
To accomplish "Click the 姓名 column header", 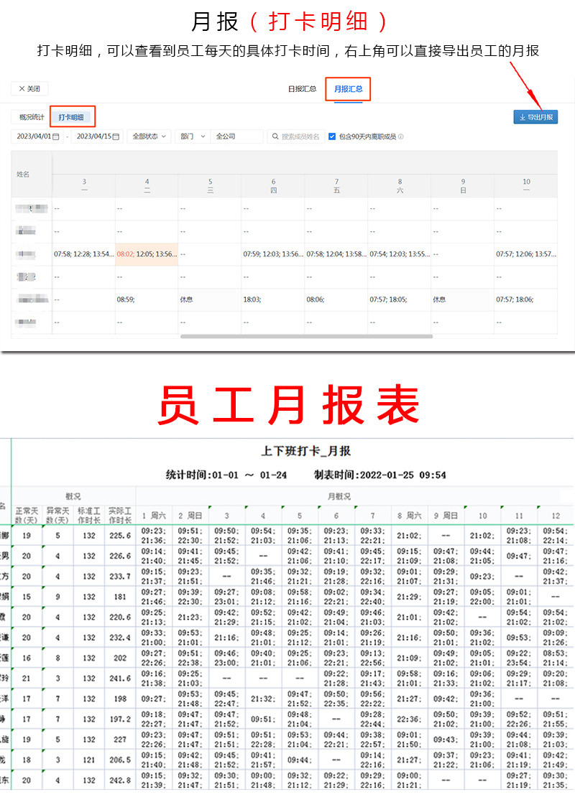I will 32,175.
